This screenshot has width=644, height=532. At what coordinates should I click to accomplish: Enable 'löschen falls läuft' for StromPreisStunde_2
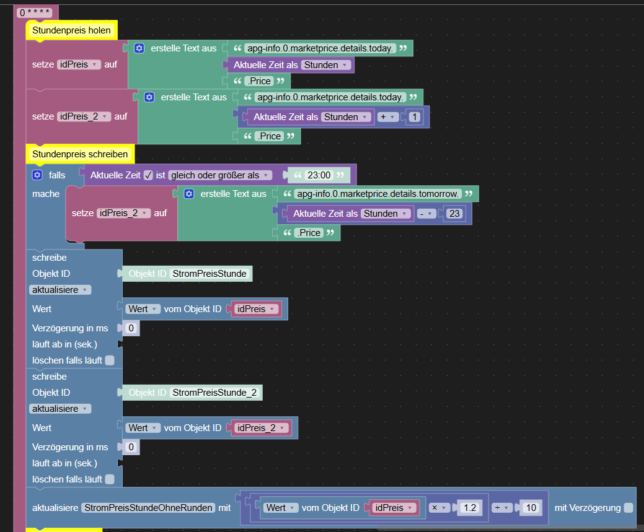pyautogui.click(x=110, y=479)
